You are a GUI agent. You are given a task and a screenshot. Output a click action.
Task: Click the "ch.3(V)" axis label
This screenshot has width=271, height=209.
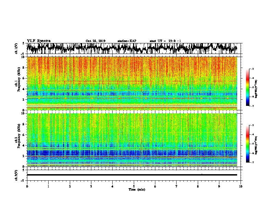[16, 175]
